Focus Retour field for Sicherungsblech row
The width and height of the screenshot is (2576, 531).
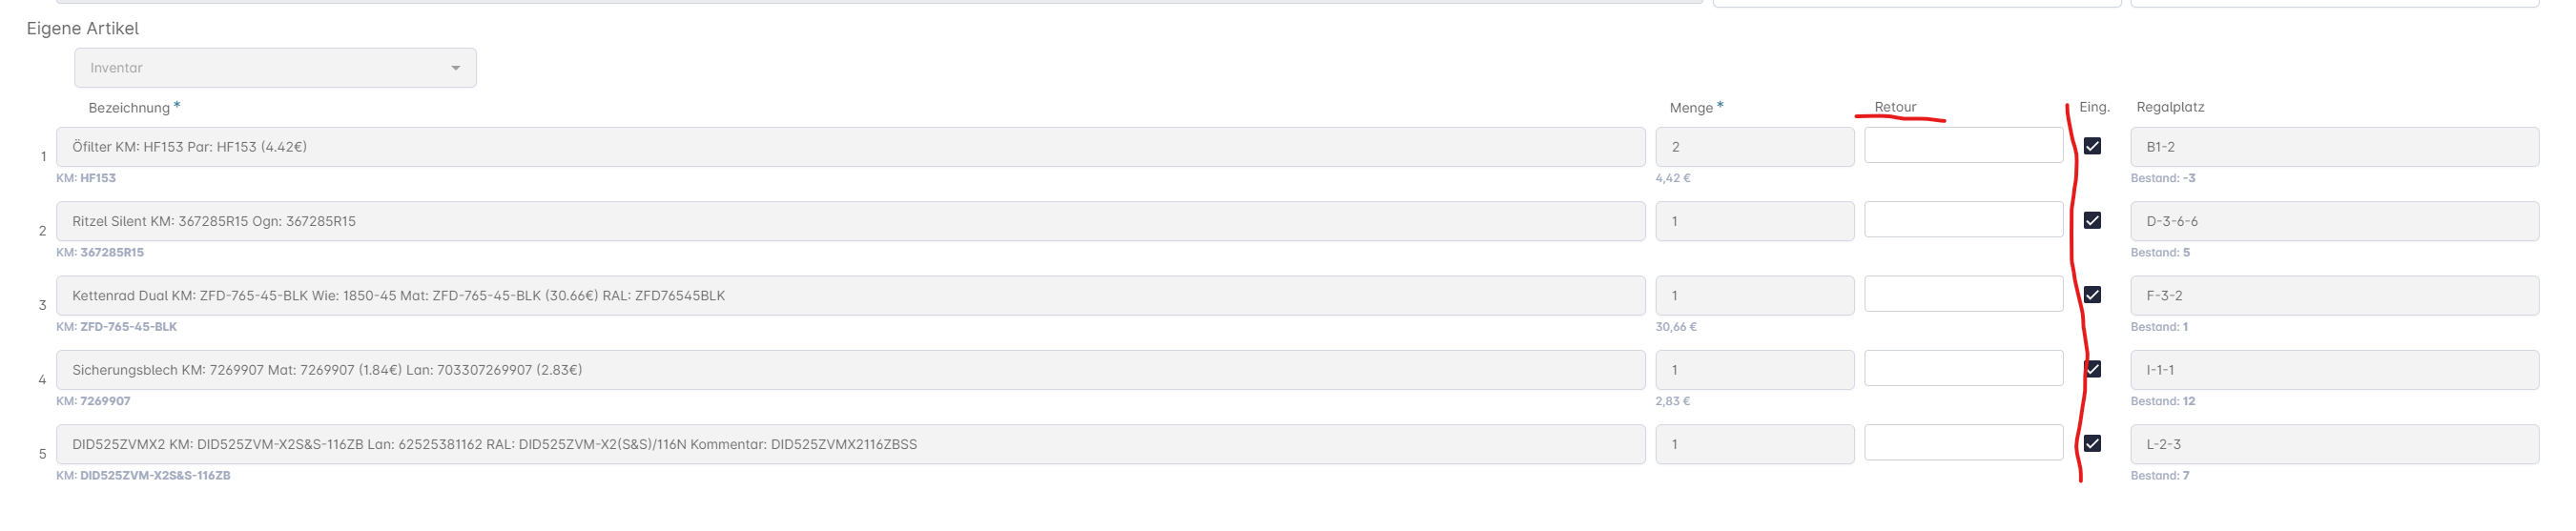1963,368
